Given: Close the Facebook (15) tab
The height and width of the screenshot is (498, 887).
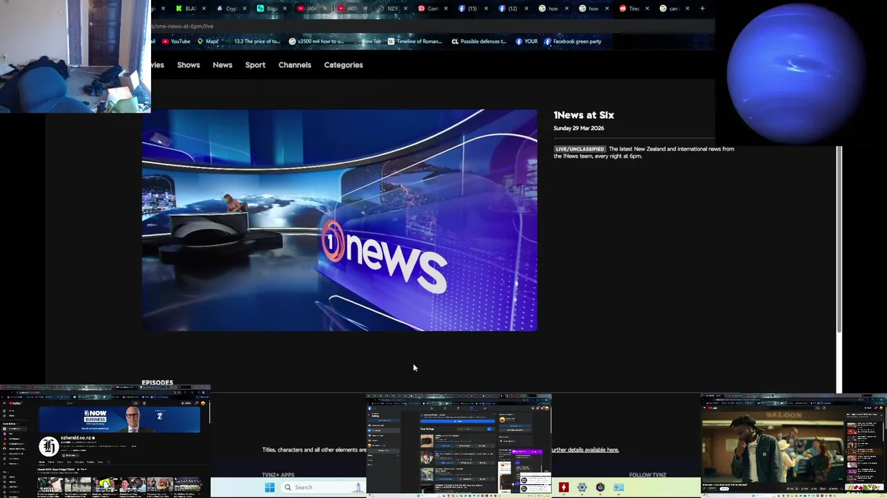Looking at the screenshot, I should click(486, 8).
